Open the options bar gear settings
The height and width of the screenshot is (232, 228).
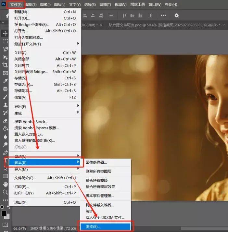[177, 15]
